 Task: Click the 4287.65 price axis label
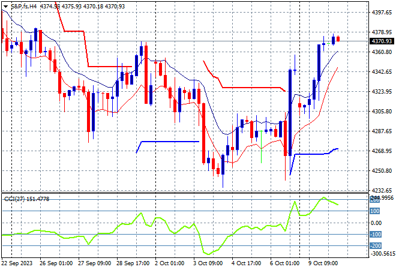click(382, 131)
